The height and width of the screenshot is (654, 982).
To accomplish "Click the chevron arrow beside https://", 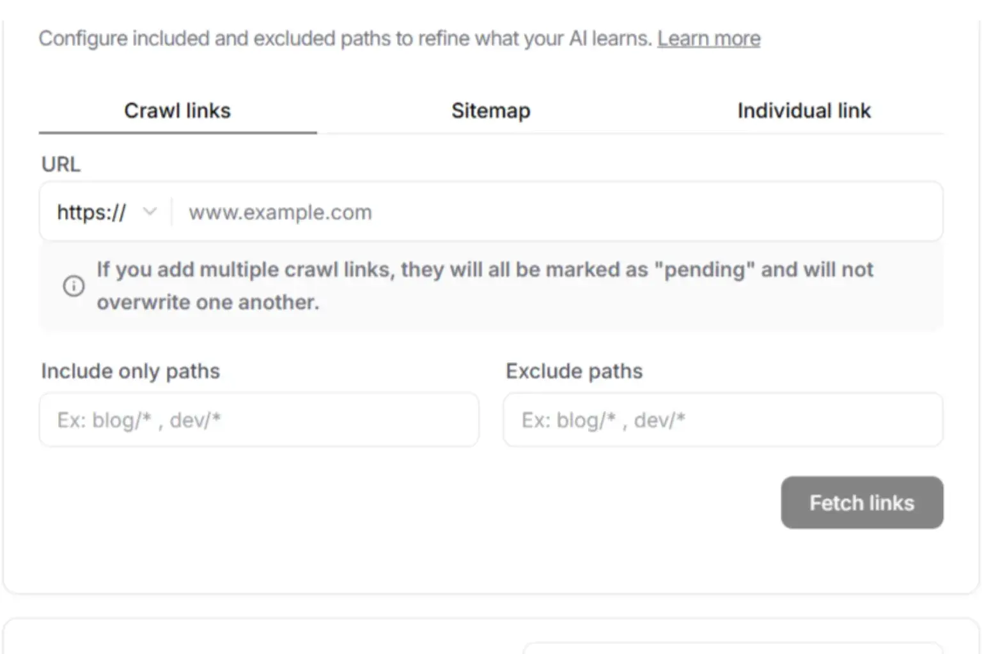I will click(x=149, y=211).
